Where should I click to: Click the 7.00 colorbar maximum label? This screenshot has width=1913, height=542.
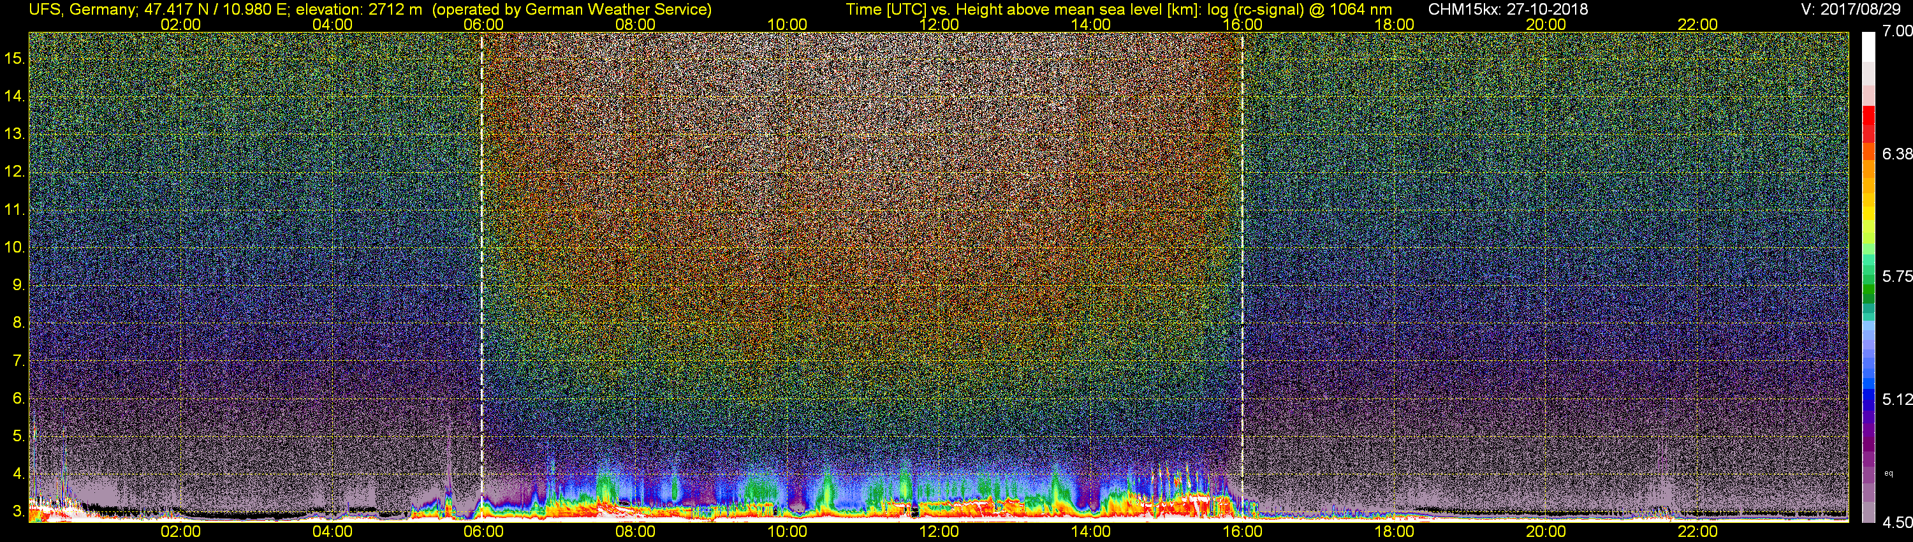pyautogui.click(x=1898, y=31)
